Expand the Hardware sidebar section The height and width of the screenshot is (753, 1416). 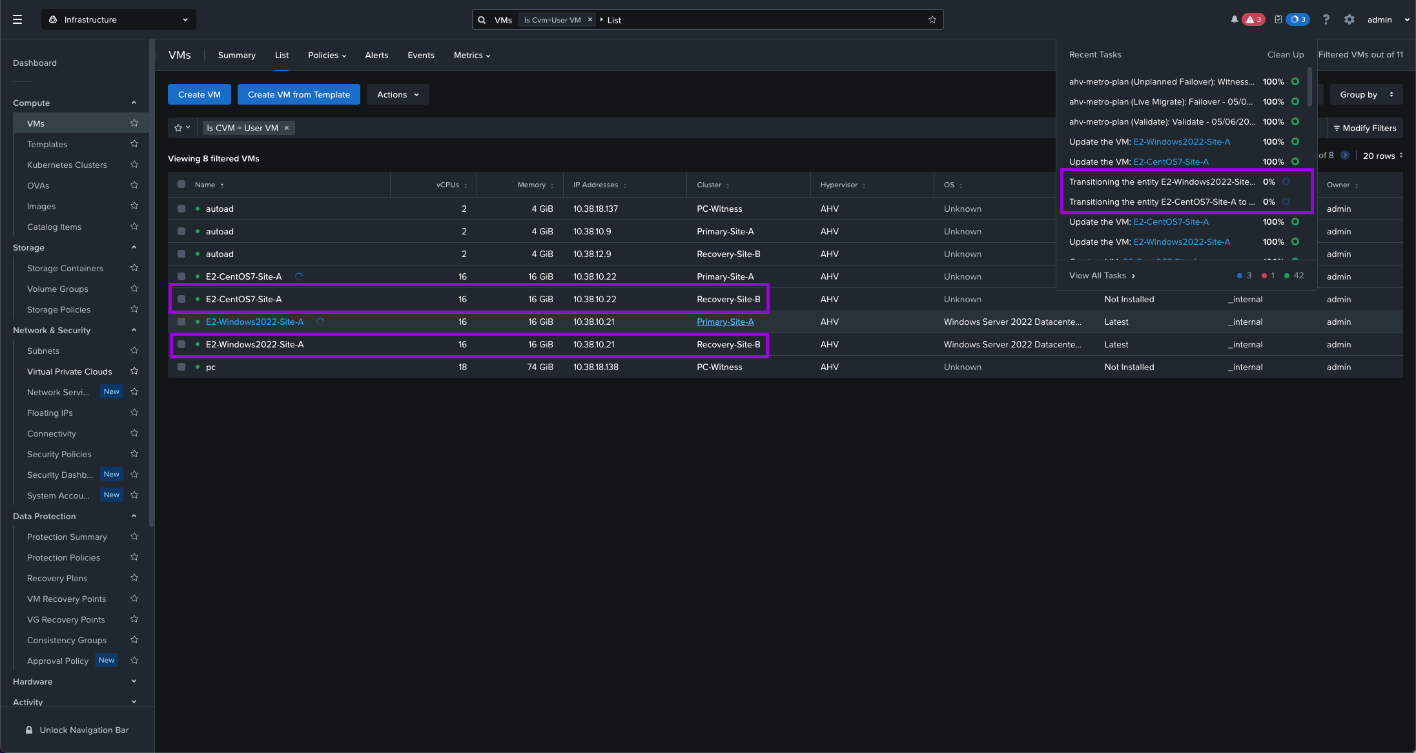click(x=134, y=681)
